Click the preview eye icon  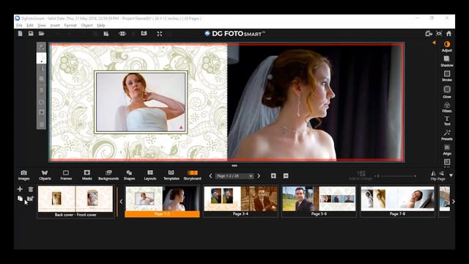(439, 34)
